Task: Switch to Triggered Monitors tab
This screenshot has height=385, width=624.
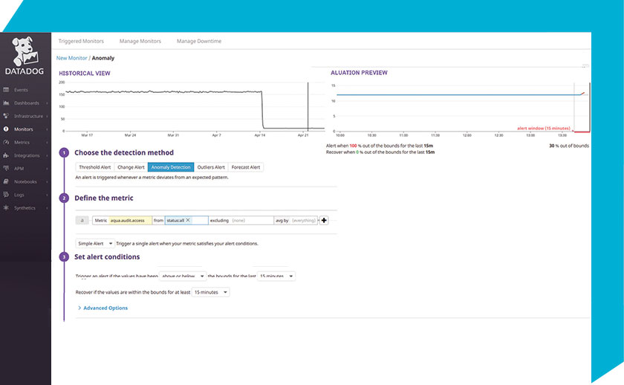Action: pyautogui.click(x=81, y=41)
